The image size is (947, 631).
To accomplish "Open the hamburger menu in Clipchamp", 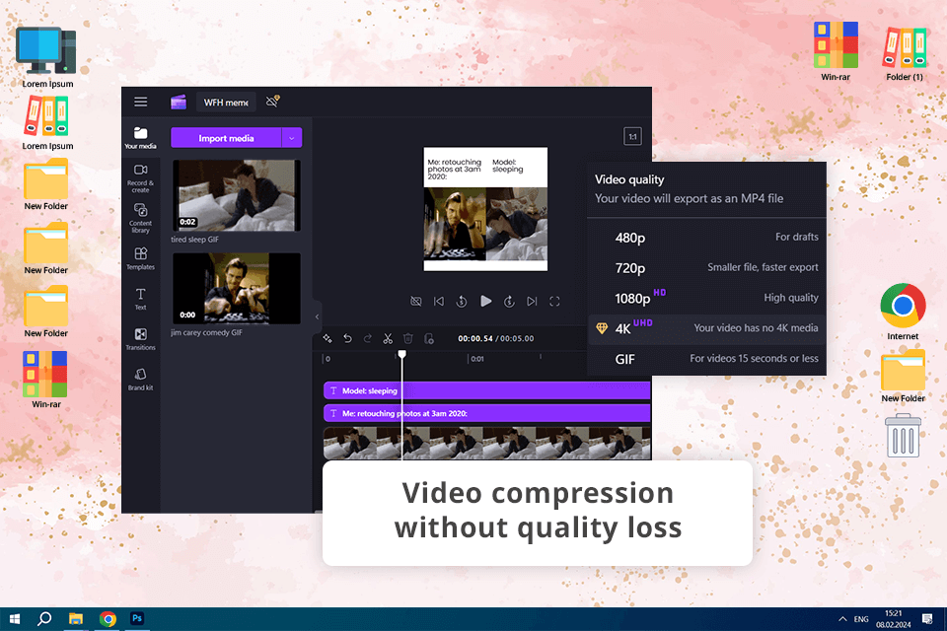I will pos(141,102).
